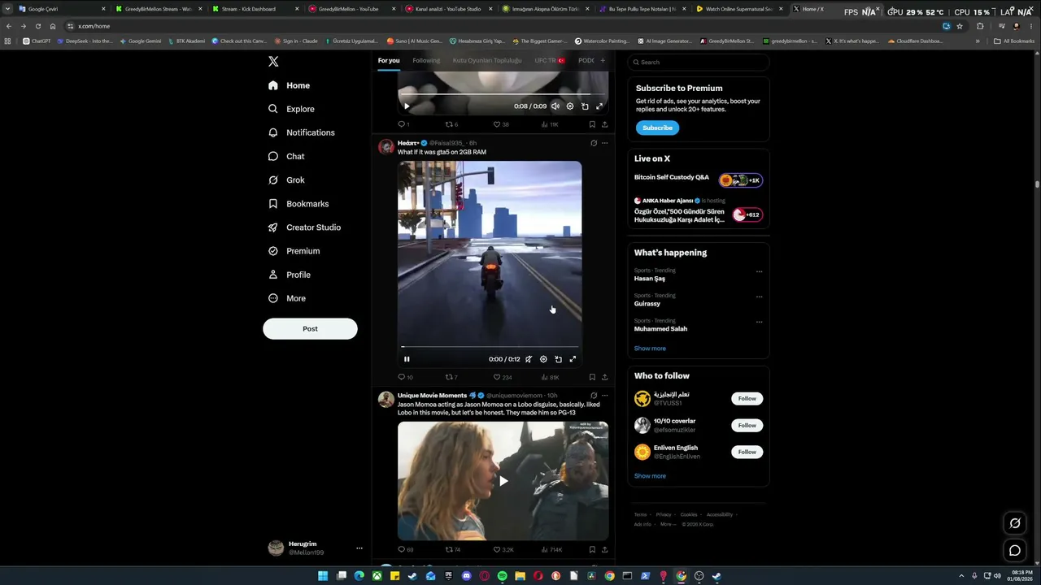This screenshot has width=1041, height=585.
Task: Follow the @TVUSS1 account
Action: click(x=747, y=398)
